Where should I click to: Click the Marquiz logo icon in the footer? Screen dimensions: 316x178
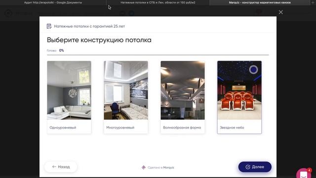pos(144,168)
